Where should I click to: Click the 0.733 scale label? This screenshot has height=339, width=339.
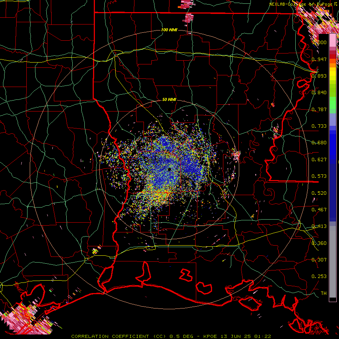[319, 126]
